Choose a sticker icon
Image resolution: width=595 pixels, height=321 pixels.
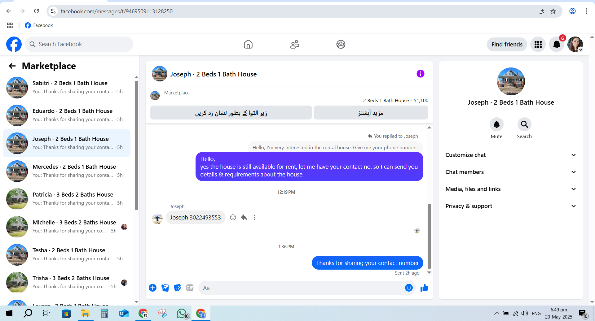177,288
